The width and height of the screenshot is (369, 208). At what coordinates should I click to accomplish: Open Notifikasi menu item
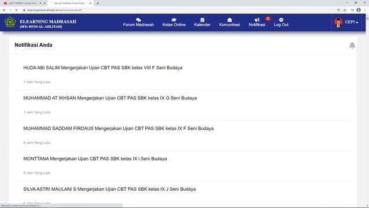click(257, 23)
